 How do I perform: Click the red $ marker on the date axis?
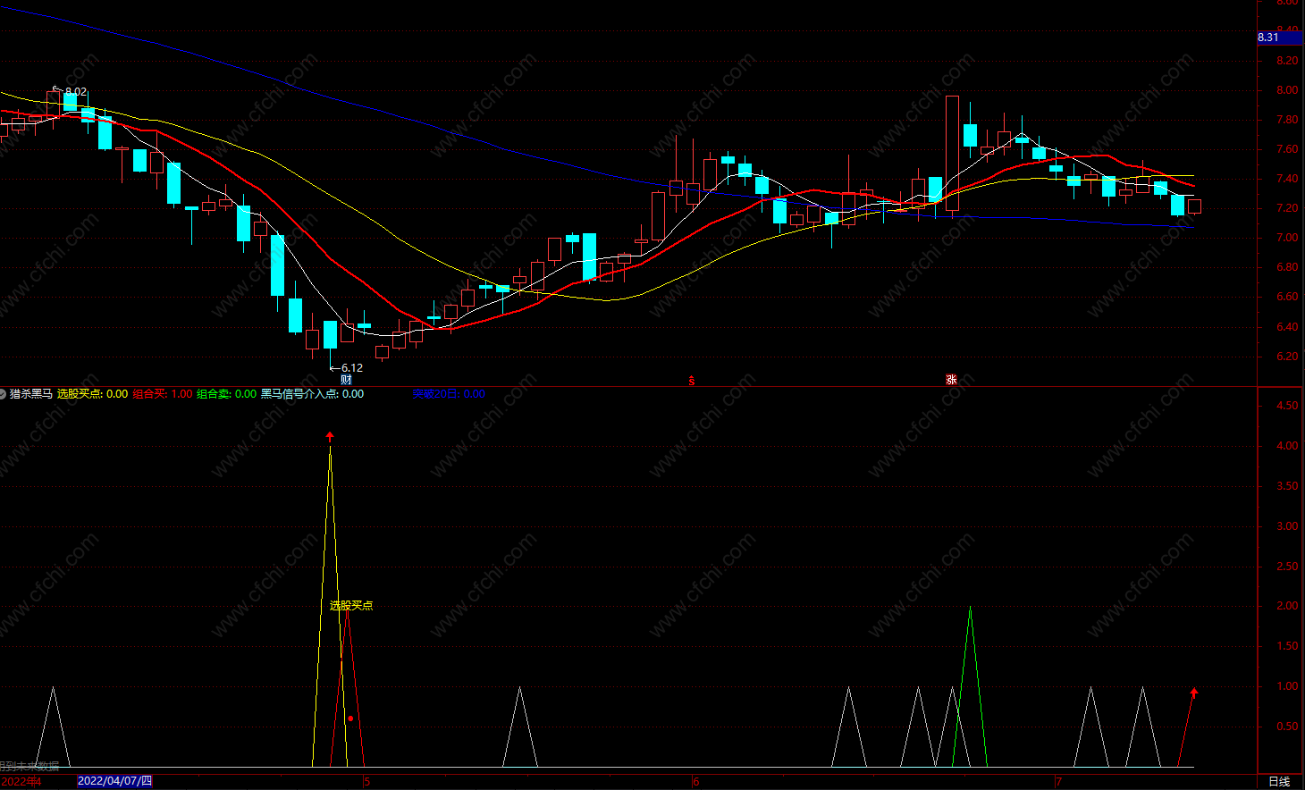(x=691, y=381)
